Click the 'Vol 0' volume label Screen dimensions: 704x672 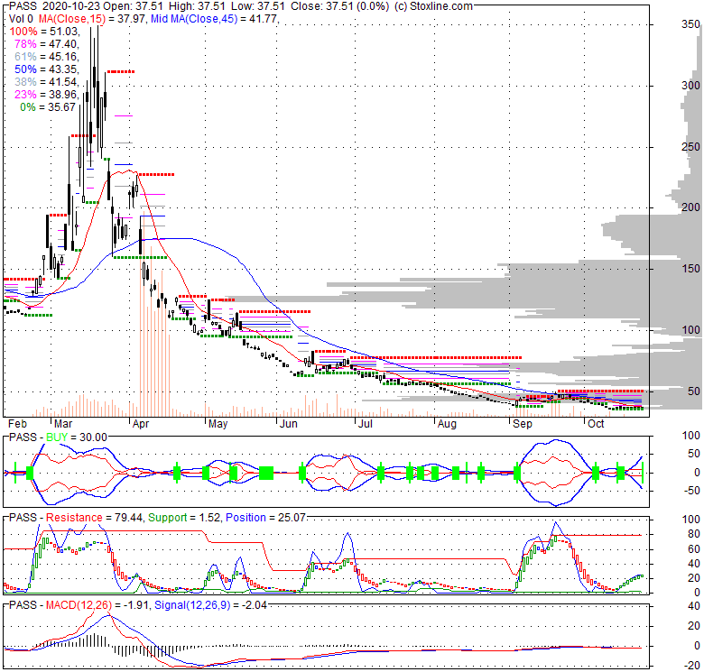(x=21, y=19)
